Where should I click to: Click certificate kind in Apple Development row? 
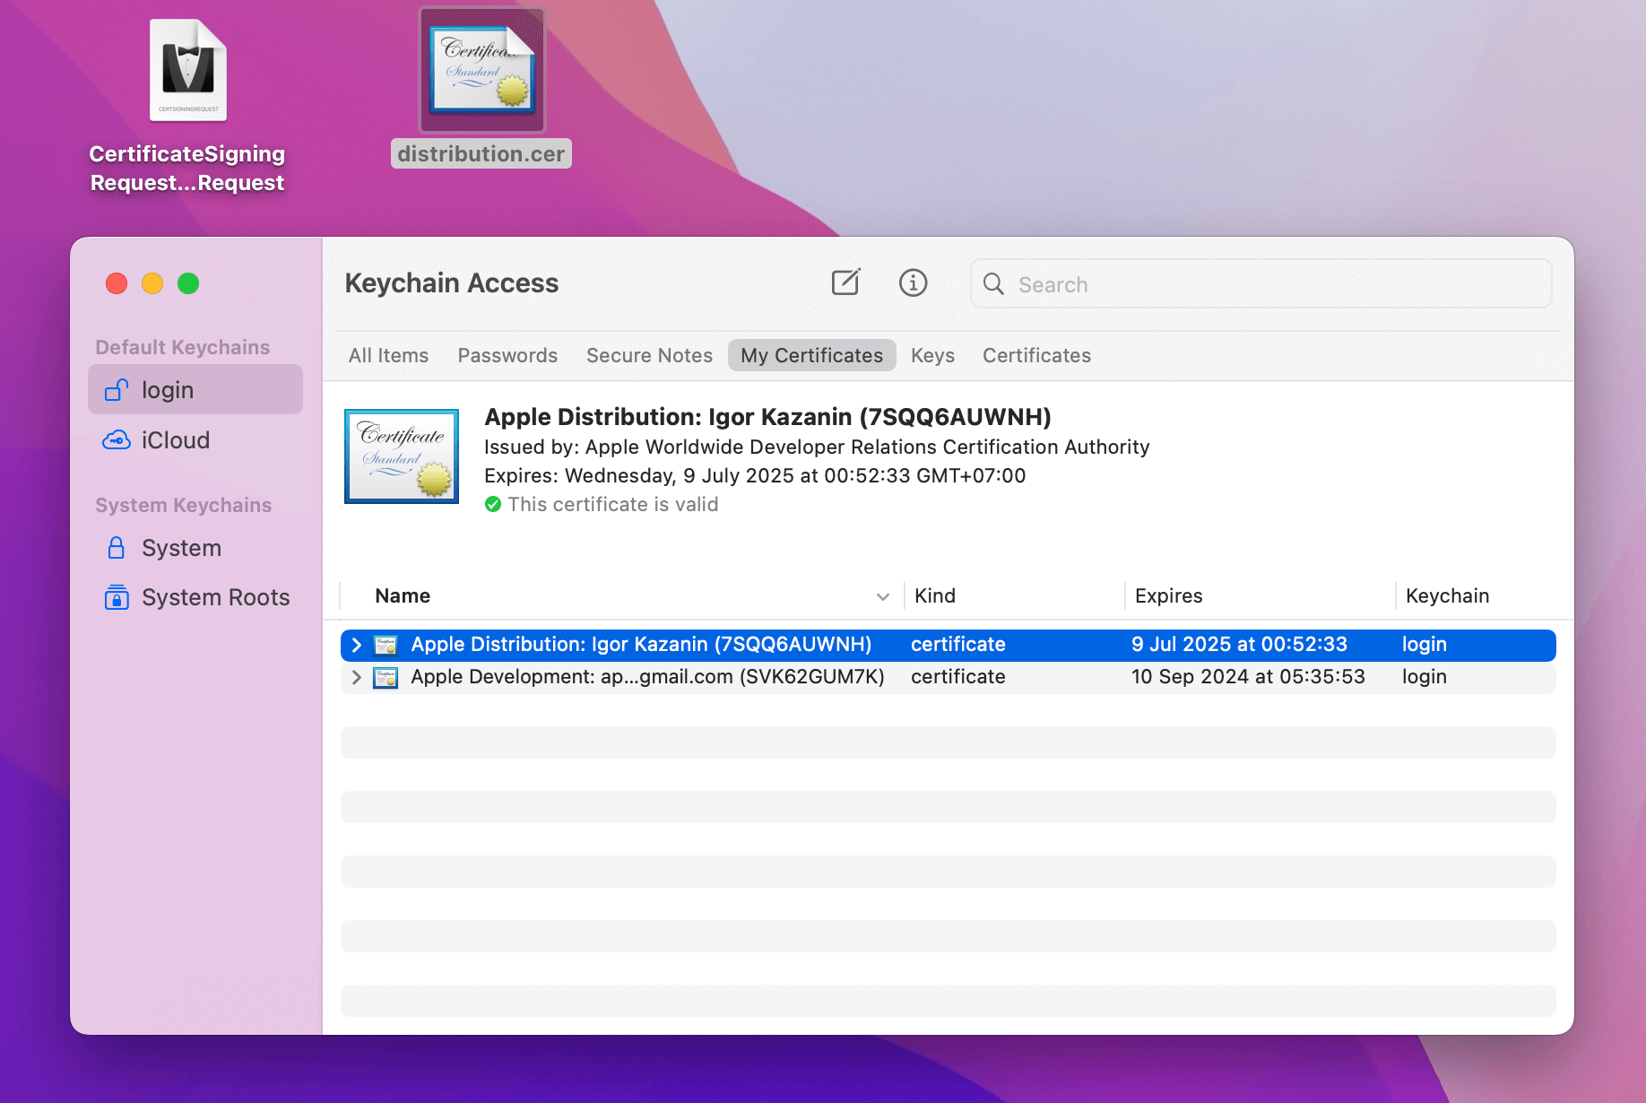point(958,676)
